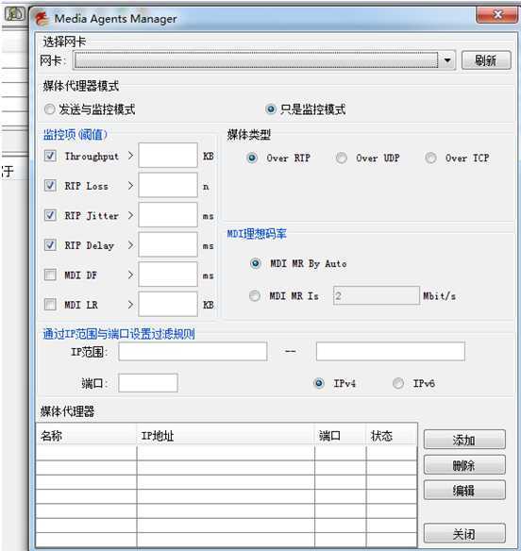Click the 端口 port input field
521x551 pixels.
[148, 383]
